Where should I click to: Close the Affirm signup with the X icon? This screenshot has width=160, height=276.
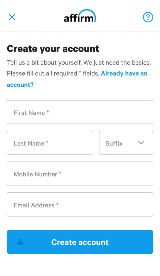point(12,17)
